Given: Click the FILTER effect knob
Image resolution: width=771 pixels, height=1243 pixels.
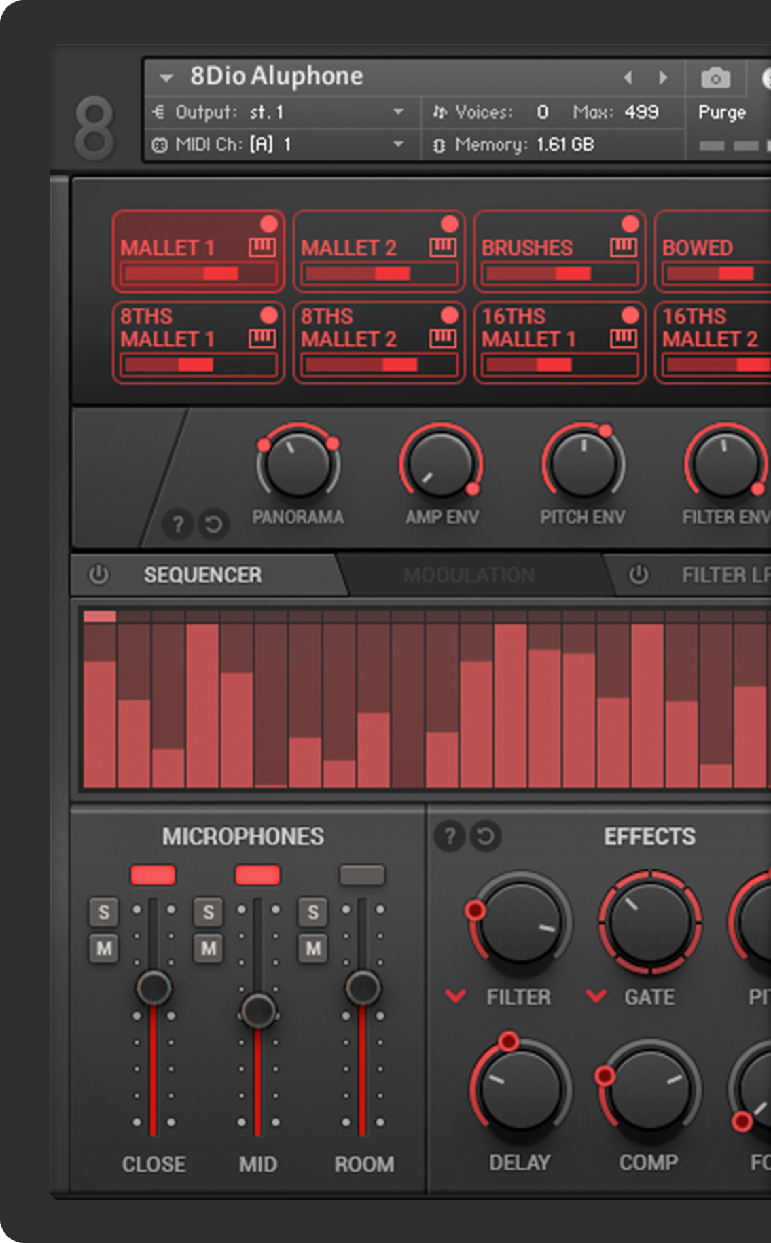Looking at the screenshot, I should point(520,922).
